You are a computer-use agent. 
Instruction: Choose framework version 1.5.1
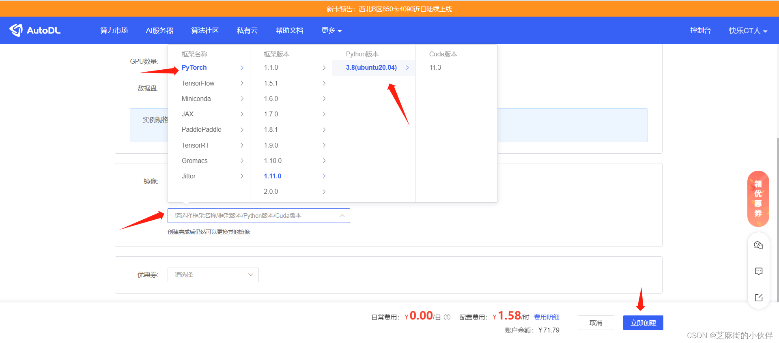(x=291, y=83)
